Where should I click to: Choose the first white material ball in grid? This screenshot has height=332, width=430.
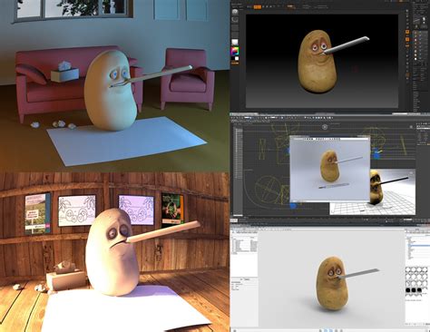coord(408,270)
